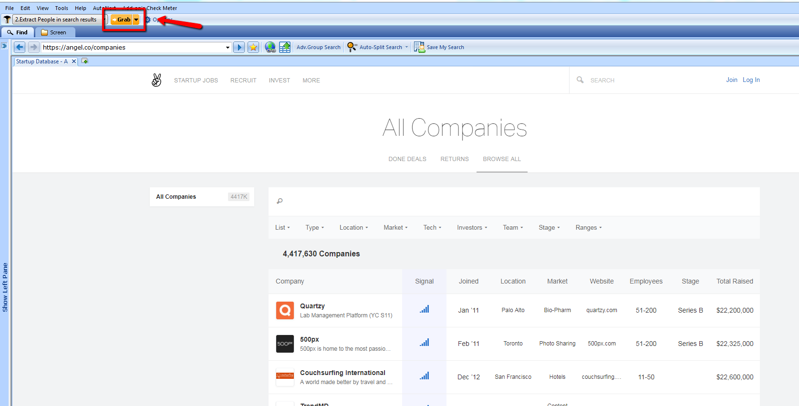Click the Quartzy company logo

click(285, 310)
